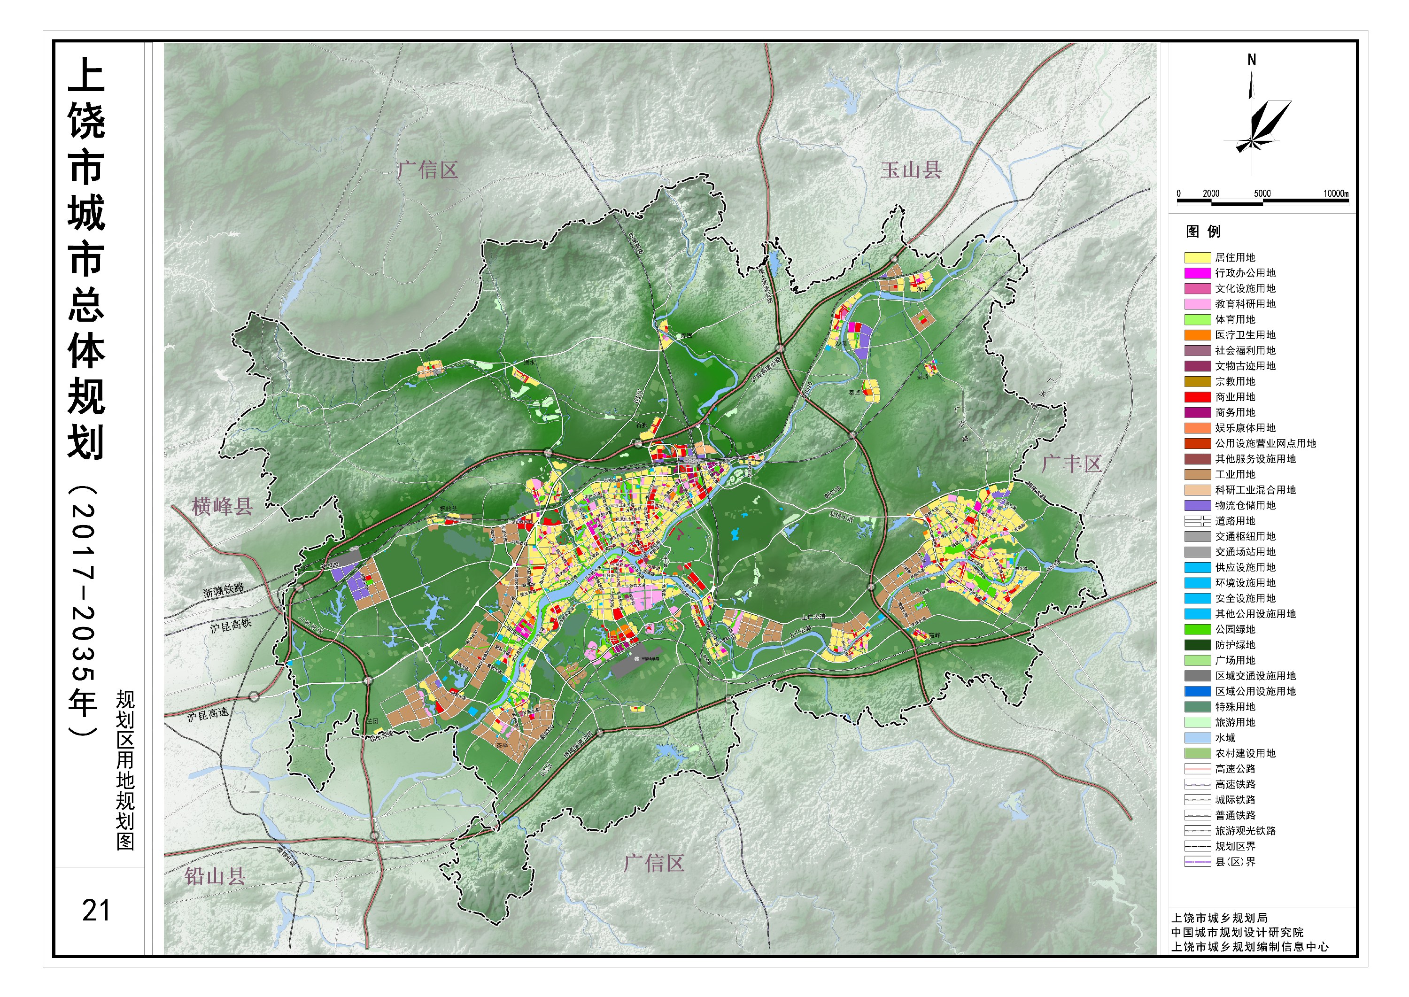Click the 上饶市城乡规划编制信息中心 credit line
The height and width of the screenshot is (997, 1409).
pos(1250,947)
